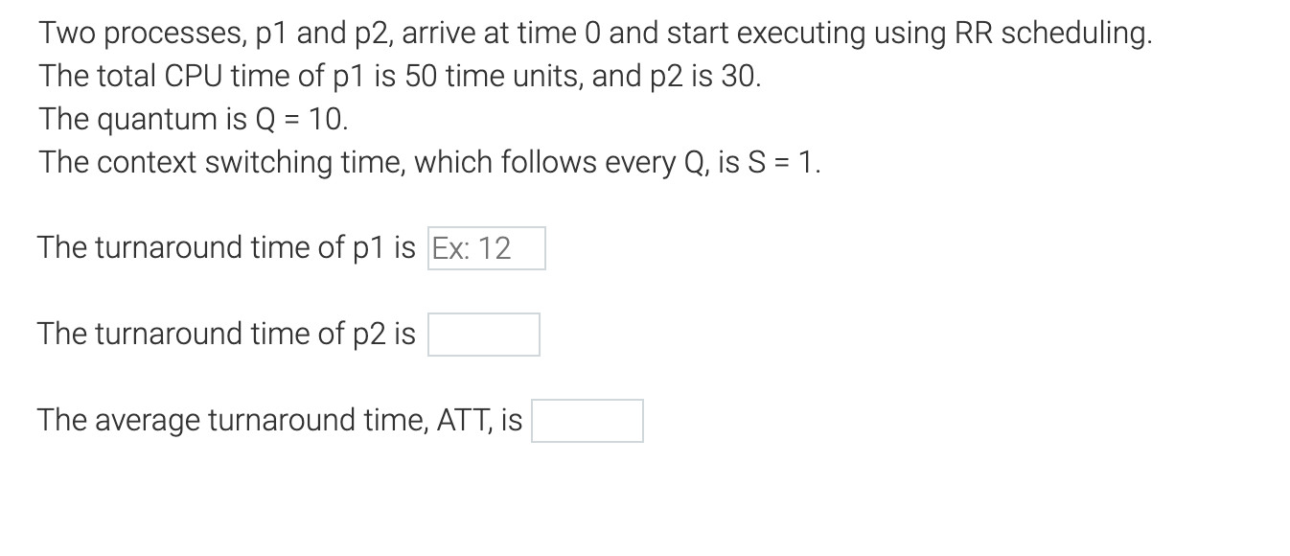Click the S = 1 text
Image resolution: width=1290 pixels, height=556 pixels.
coord(781,161)
